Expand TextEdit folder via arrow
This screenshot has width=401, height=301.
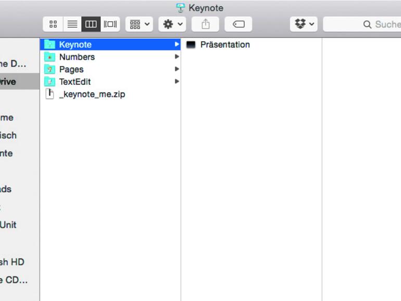pyautogui.click(x=177, y=81)
